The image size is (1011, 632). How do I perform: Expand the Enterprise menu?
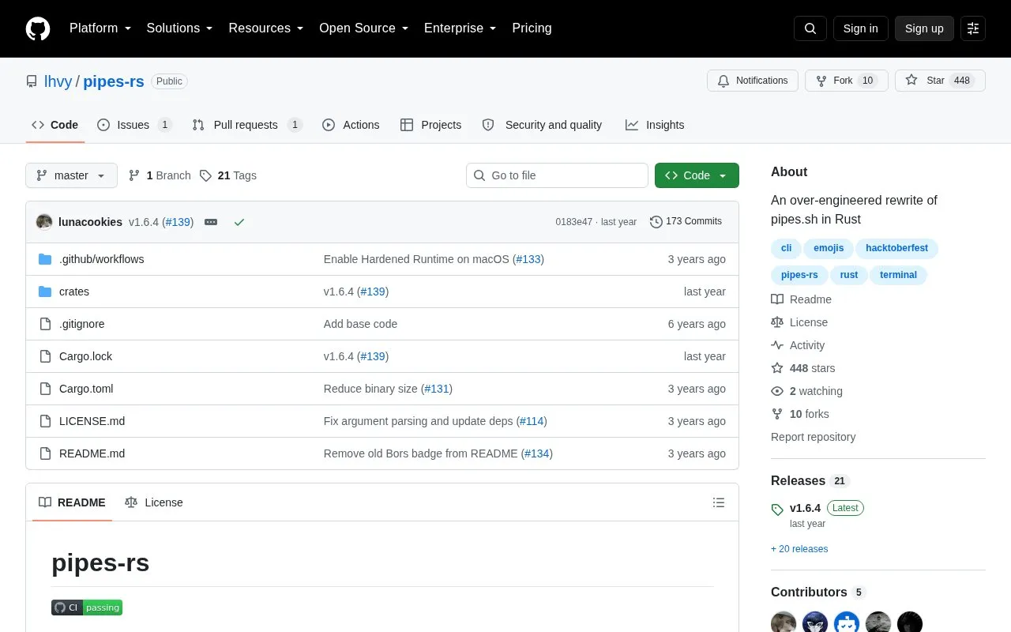[x=460, y=28]
